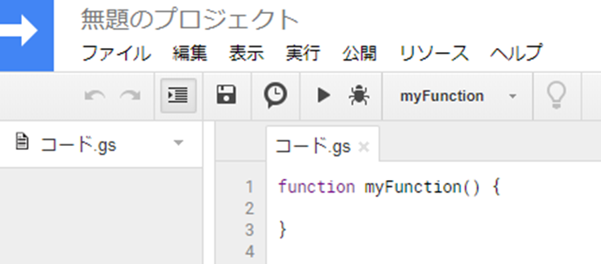The image size is (601, 264).
Task: Click the lightbulb hint icon
Action: 556,95
